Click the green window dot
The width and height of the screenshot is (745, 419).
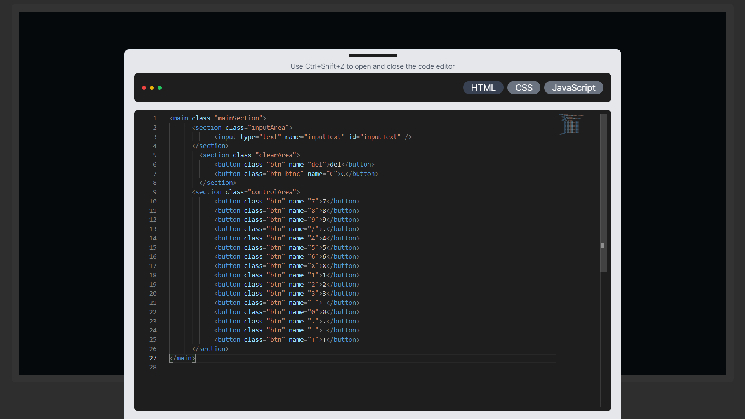coord(160,88)
